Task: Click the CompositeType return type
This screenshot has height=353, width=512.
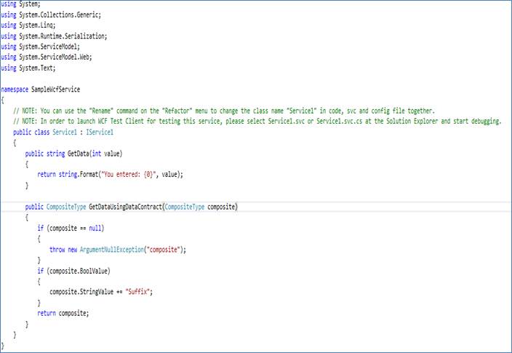Action: point(66,207)
